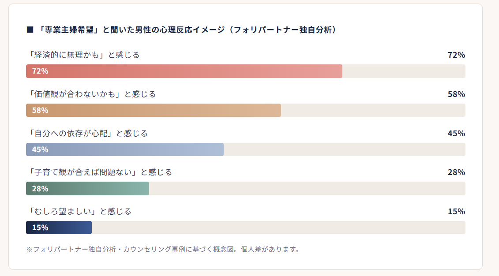
Task: Click the tan 58% progress bar fill
Action: [154, 110]
